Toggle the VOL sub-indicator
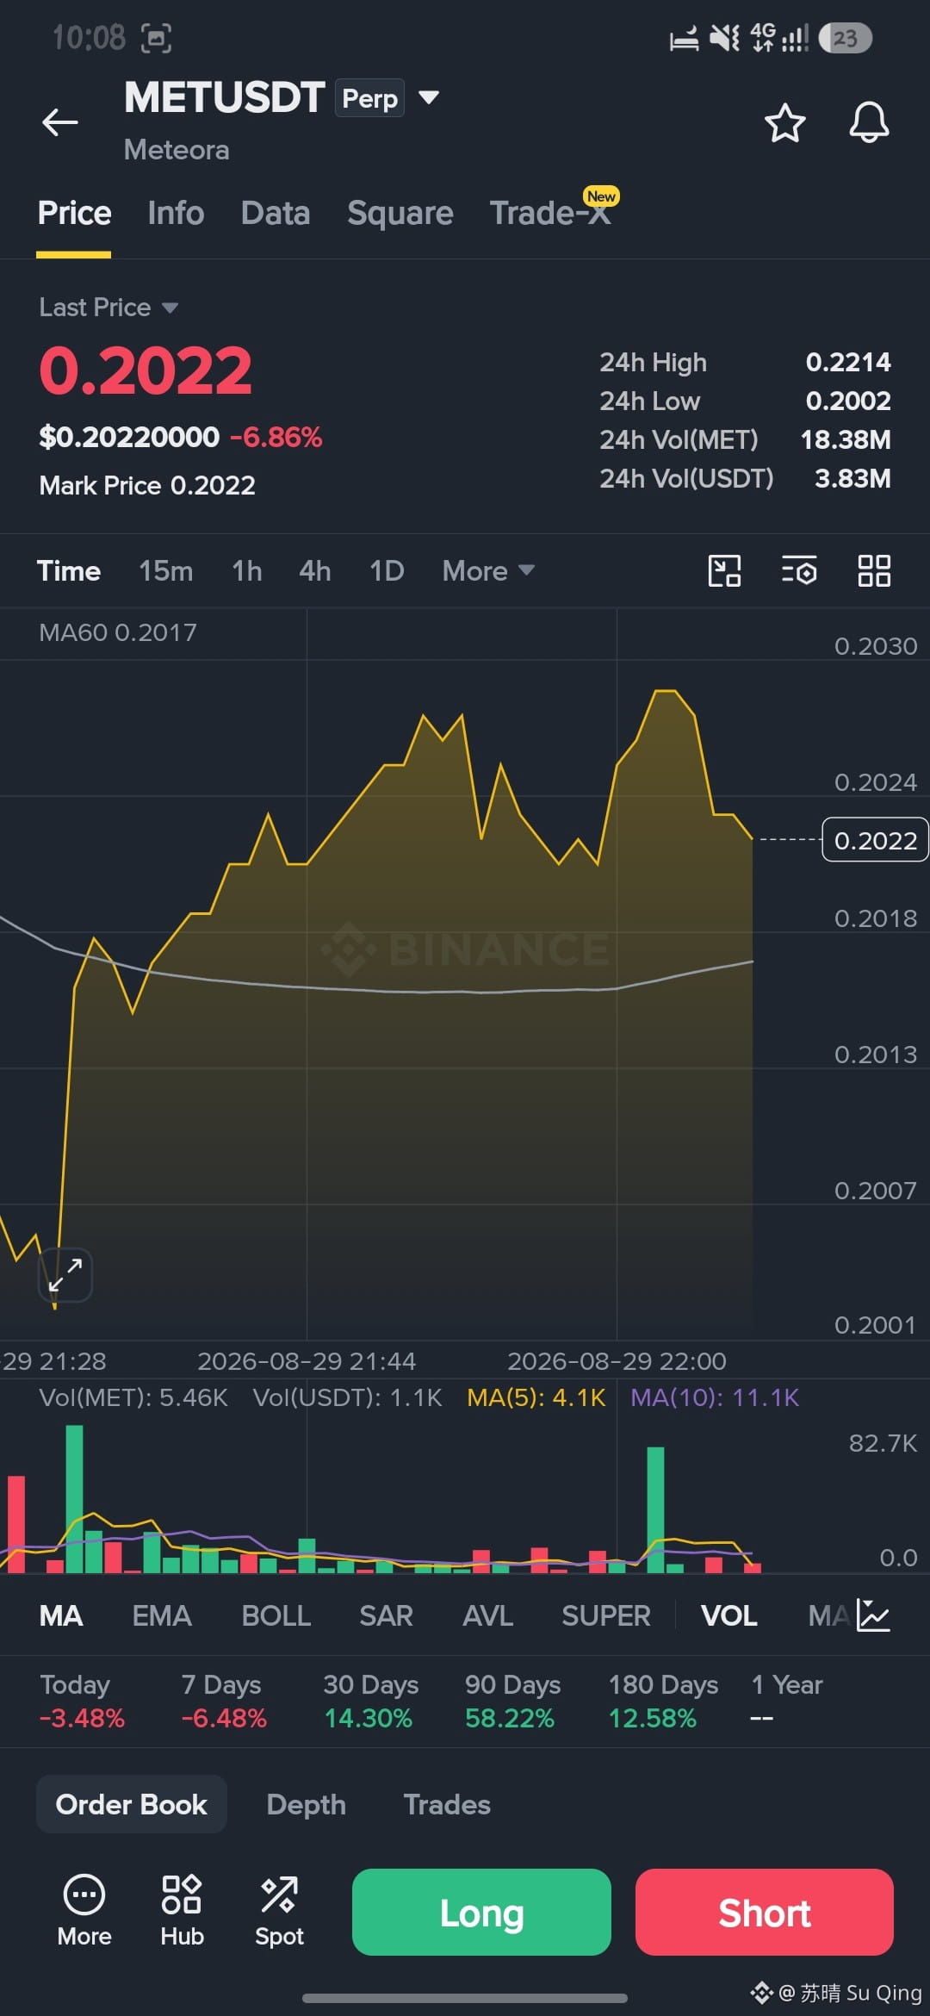 (x=729, y=1615)
